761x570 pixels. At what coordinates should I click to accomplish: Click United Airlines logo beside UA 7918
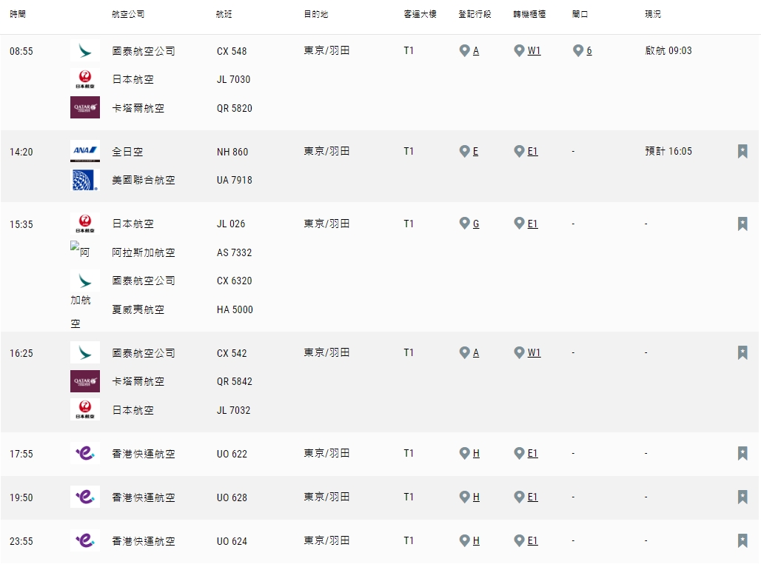[x=84, y=180]
